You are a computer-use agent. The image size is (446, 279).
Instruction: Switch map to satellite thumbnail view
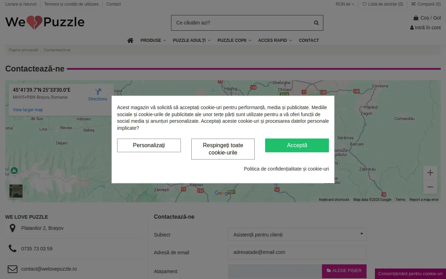click(16, 191)
